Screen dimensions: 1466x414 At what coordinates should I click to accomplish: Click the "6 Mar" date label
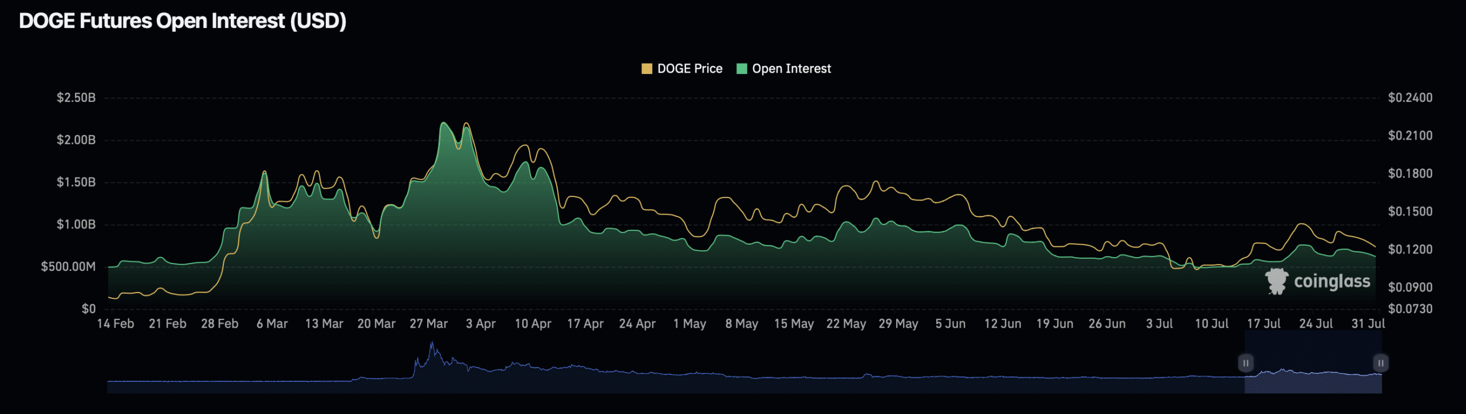coord(272,324)
